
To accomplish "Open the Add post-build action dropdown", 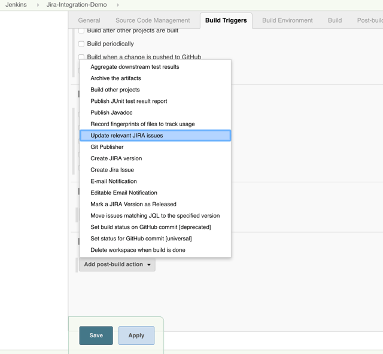I will pyautogui.click(x=117, y=264).
